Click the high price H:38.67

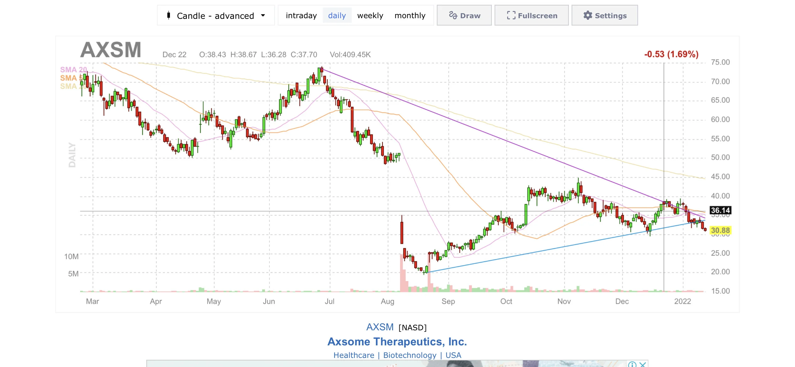click(x=244, y=55)
